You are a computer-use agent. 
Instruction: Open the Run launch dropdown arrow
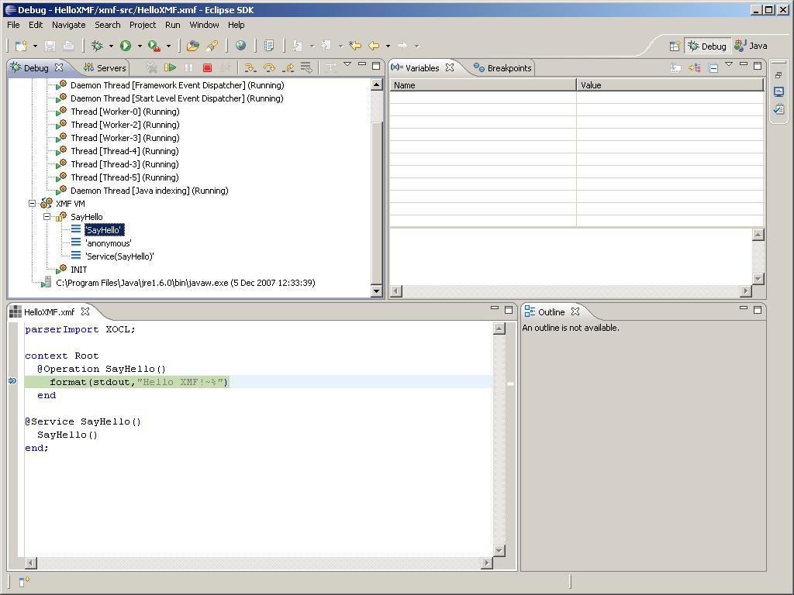[140, 46]
